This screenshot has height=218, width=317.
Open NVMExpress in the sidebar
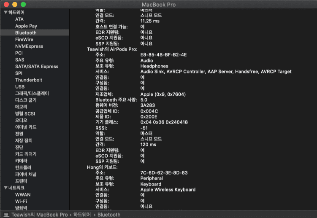pos(29,46)
